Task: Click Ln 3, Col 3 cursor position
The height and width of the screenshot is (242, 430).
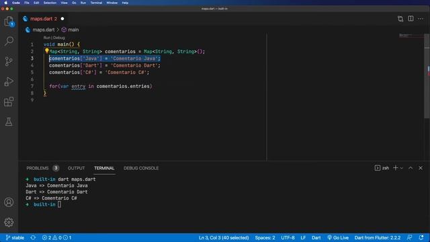Action: (224, 237)
